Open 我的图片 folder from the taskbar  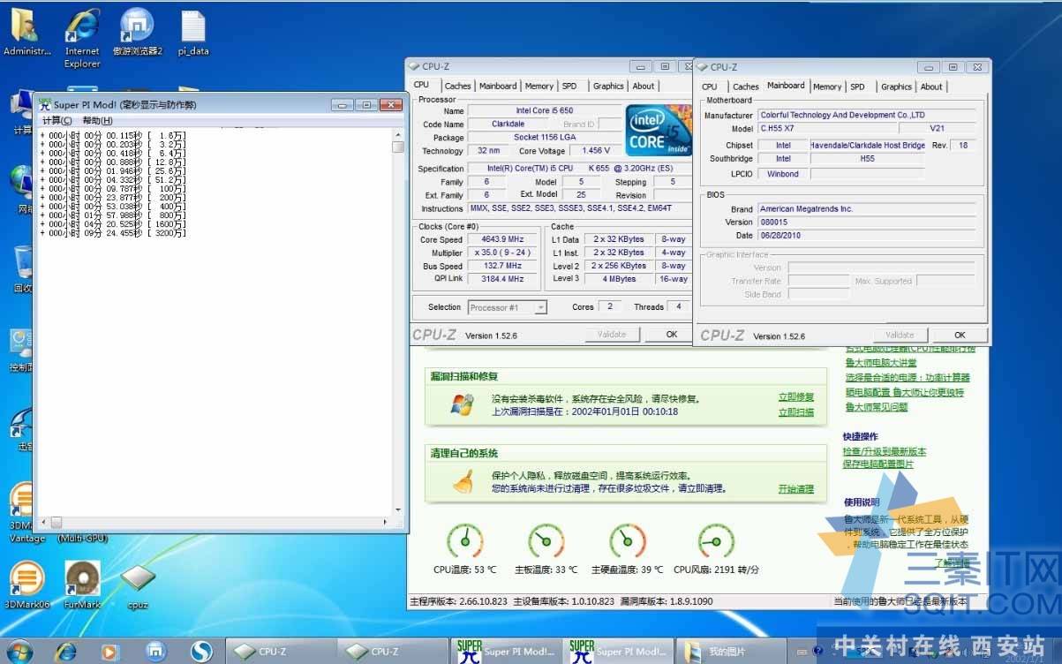pos(730,652)
